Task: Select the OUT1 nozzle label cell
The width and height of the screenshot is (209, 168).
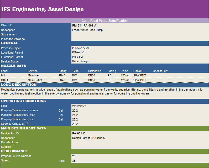Action: (4, 80)
